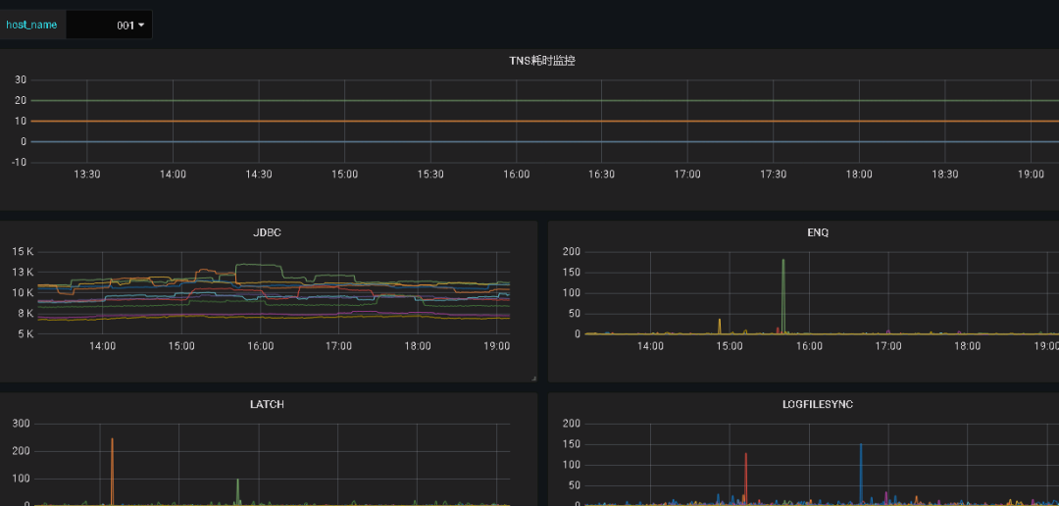Screen dimensions: 1059x506
Task: Click the JDBC panel resize handle corner
Action: (533, 379)
